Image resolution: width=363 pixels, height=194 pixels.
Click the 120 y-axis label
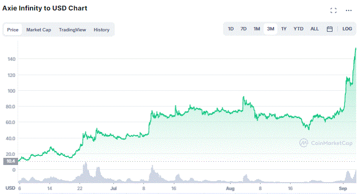pos(11,75)
